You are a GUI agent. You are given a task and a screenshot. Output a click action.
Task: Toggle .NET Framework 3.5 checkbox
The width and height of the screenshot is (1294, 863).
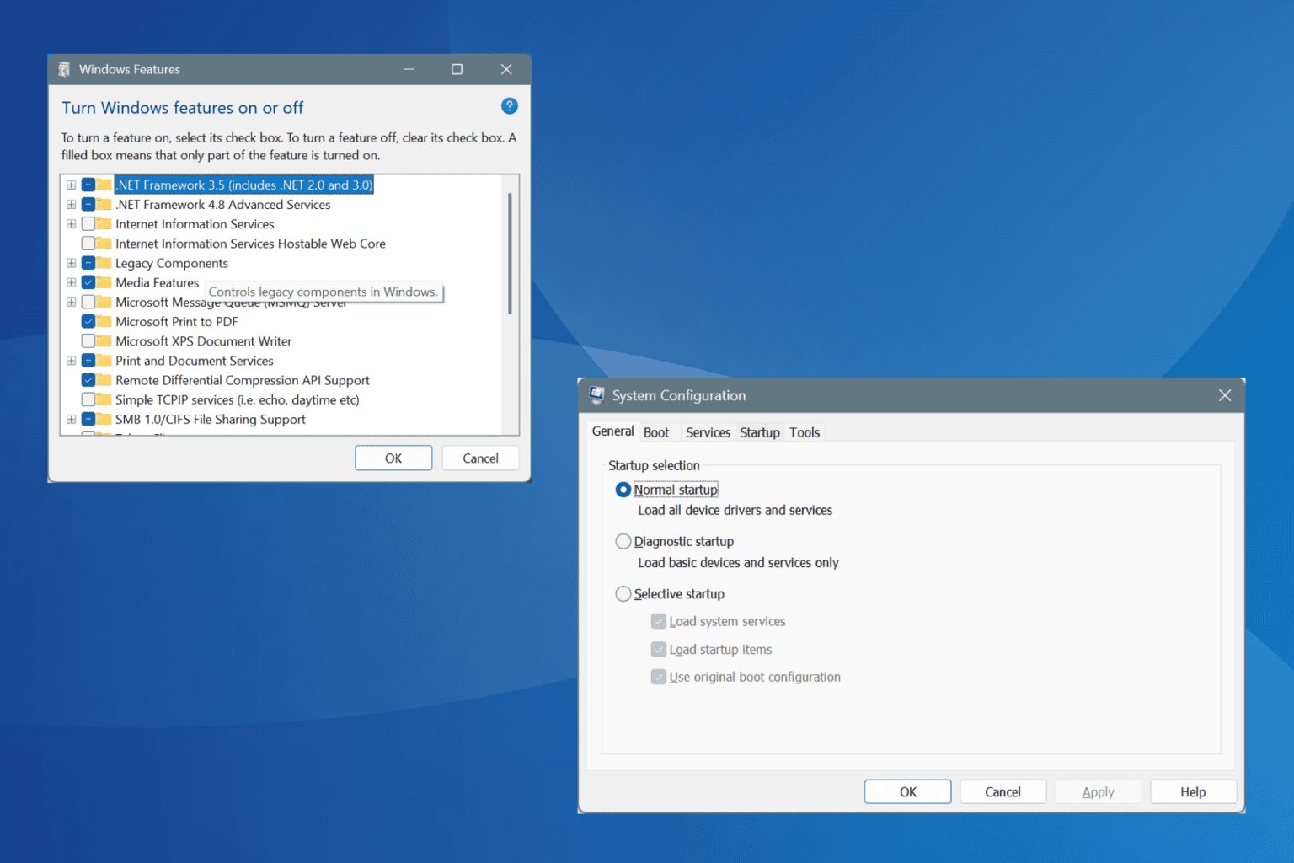point(88,185)
